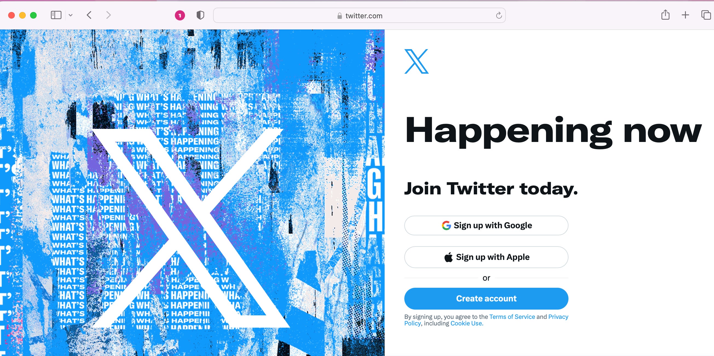Click the large white X artwork image
Screen dimensions: 714x356
[191, 228]
